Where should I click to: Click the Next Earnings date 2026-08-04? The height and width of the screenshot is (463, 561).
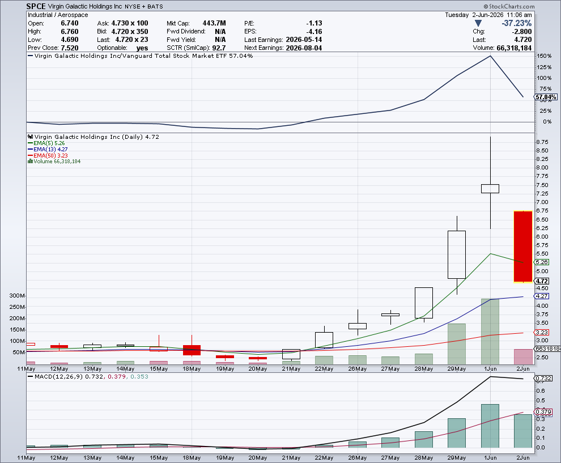tap(304, 48)
